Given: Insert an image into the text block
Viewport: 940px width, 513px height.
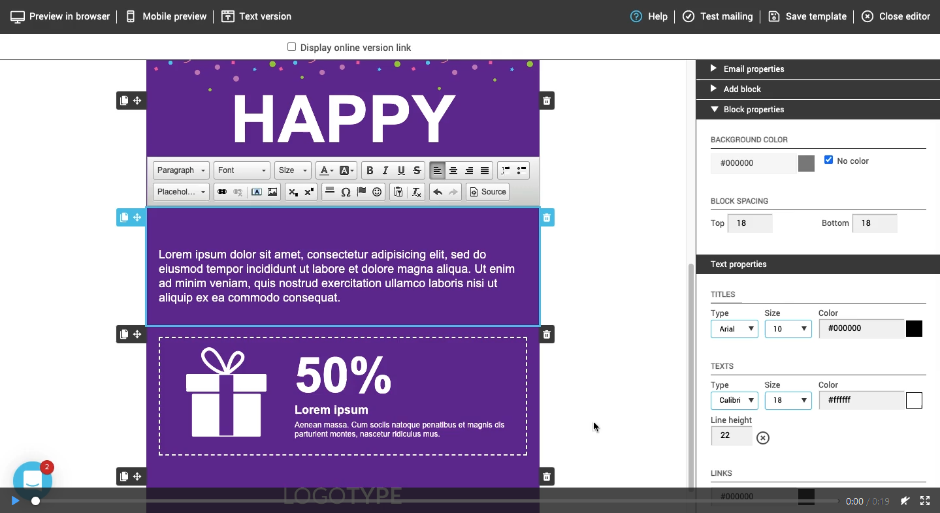Looking at the screenshot, I should (x=272, y=192).
